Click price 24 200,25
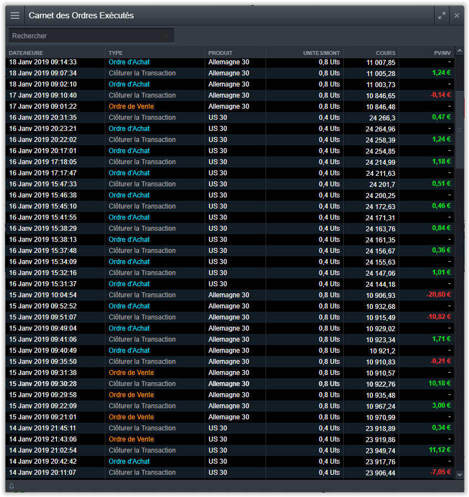The height and width of the screenshot is (497, 469). point(380,196)
